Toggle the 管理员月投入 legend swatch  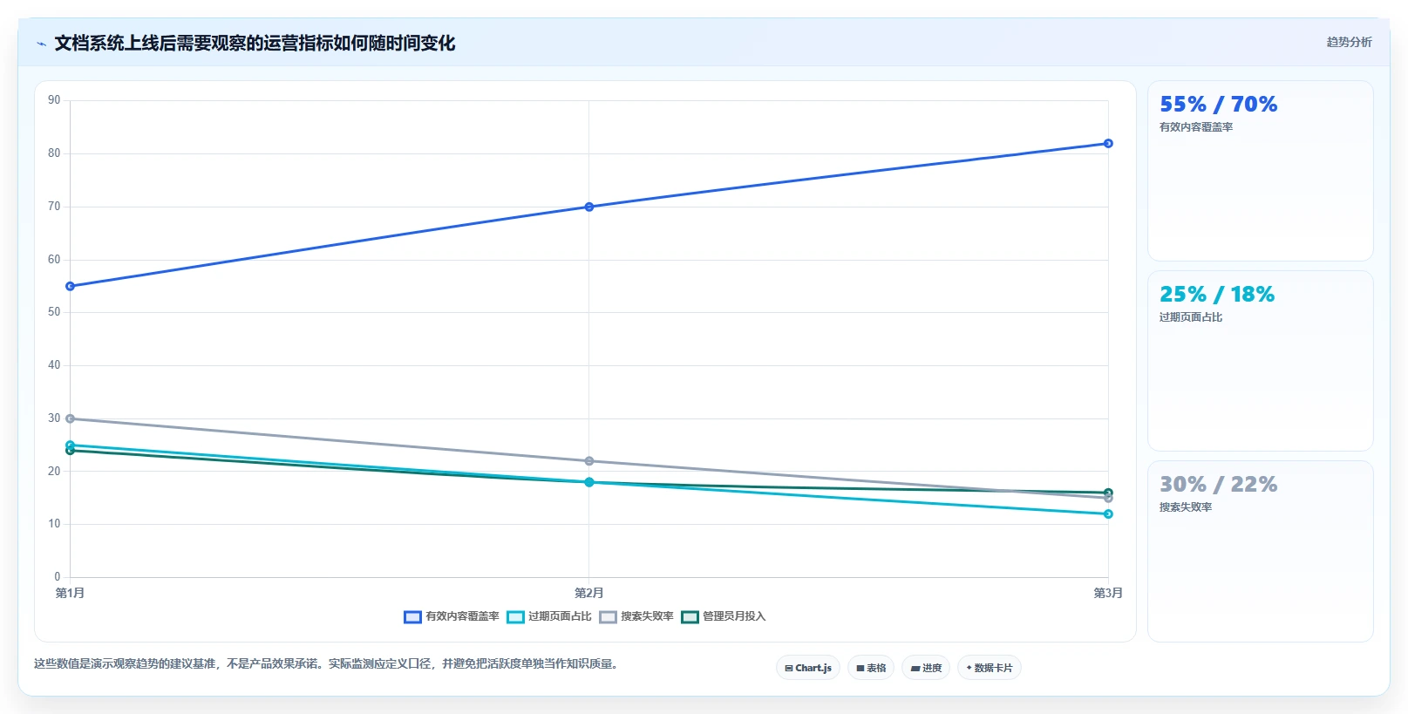[x=690, y=617]
